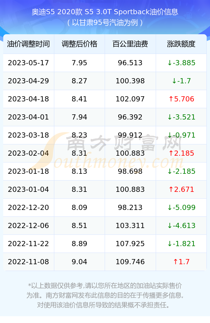Select the price cell showing 9.04
Image resolution: width=210 pixels, height=323 pixels.
pos(79,262)
